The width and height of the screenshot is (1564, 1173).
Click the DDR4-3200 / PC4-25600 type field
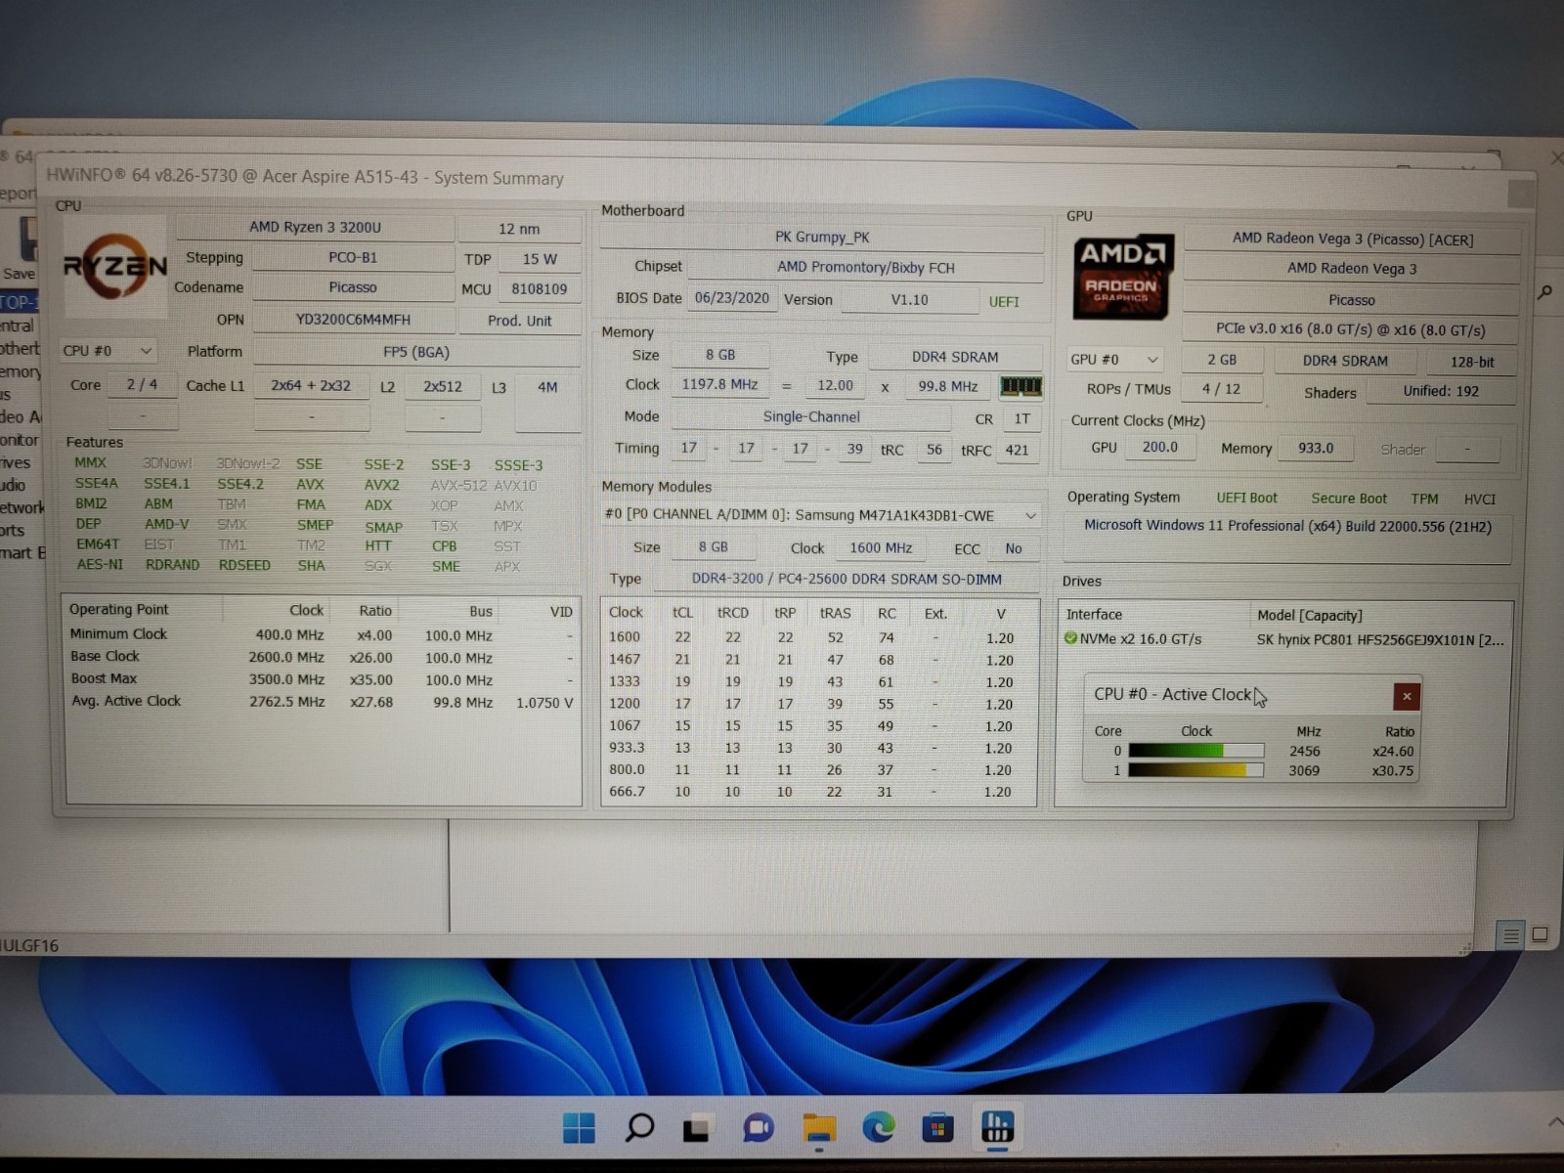(x=847, y=580)
